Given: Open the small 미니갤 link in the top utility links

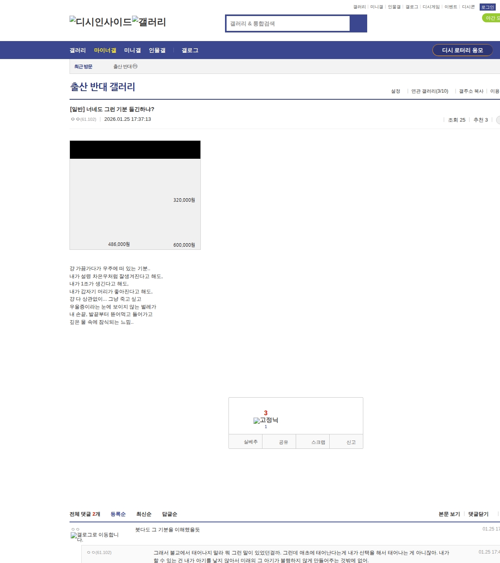Looking at the screenshot, I should click(x=377, y=7).
